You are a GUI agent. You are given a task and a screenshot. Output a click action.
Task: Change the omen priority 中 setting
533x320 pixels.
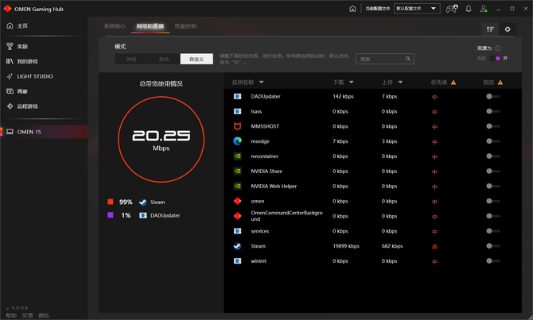(x=434, y=202)
